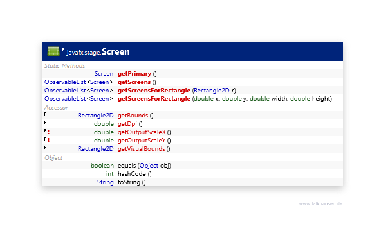
Task: Select the getVisualBounds method
Action: 141,149
